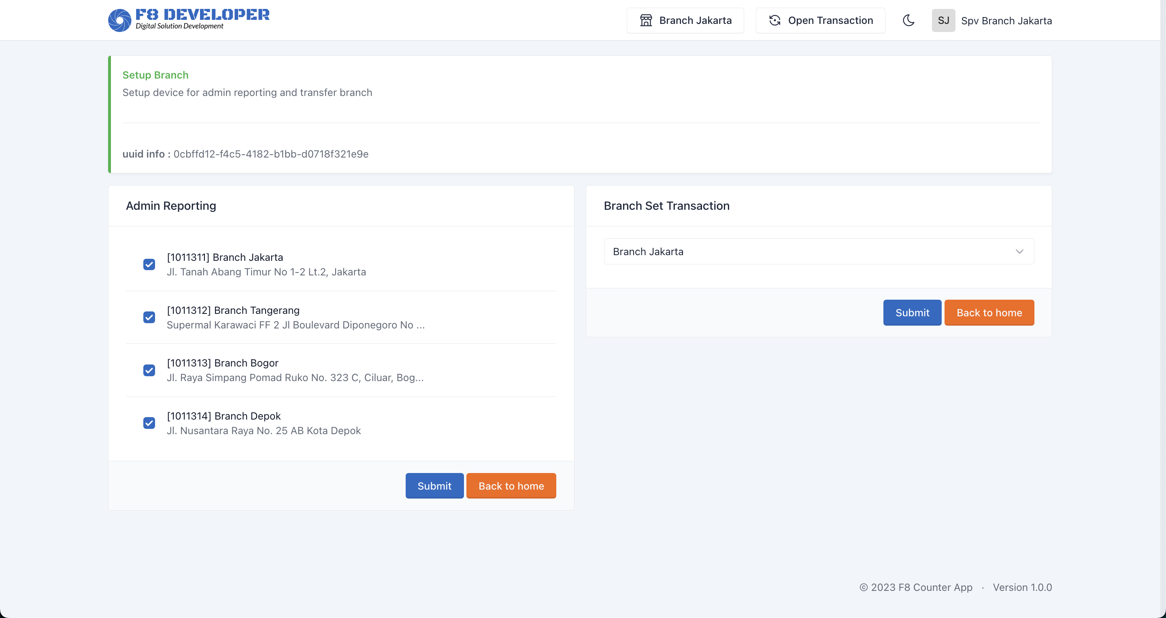This screenshot has height=618, width=1166.
Task: Click the dropdown chevron arrow
Action: pos(1019,252)
